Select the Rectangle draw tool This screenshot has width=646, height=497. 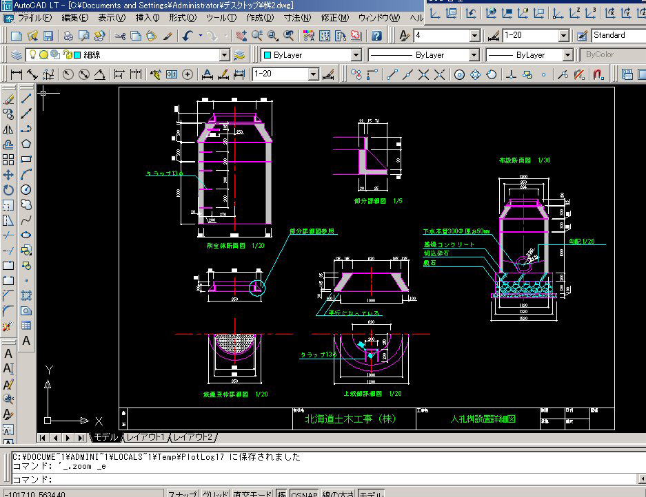26,159
